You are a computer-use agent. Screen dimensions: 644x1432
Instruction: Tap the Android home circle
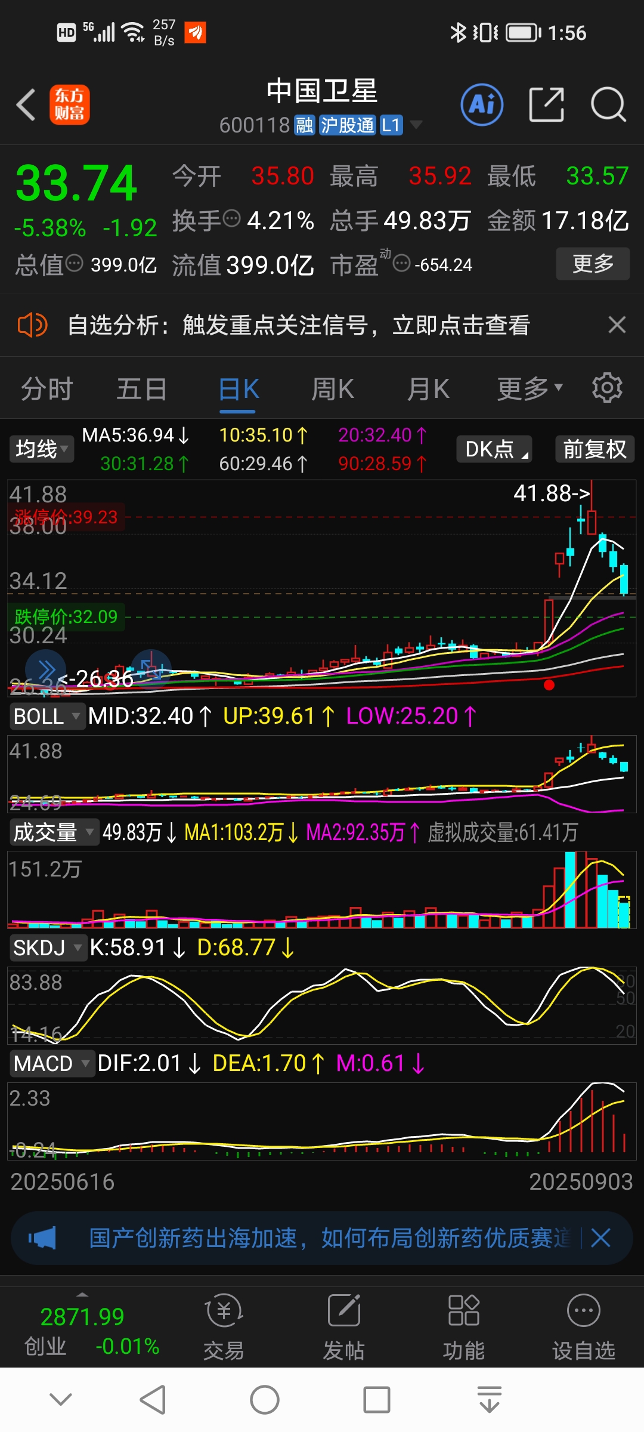pos(264,1399)
